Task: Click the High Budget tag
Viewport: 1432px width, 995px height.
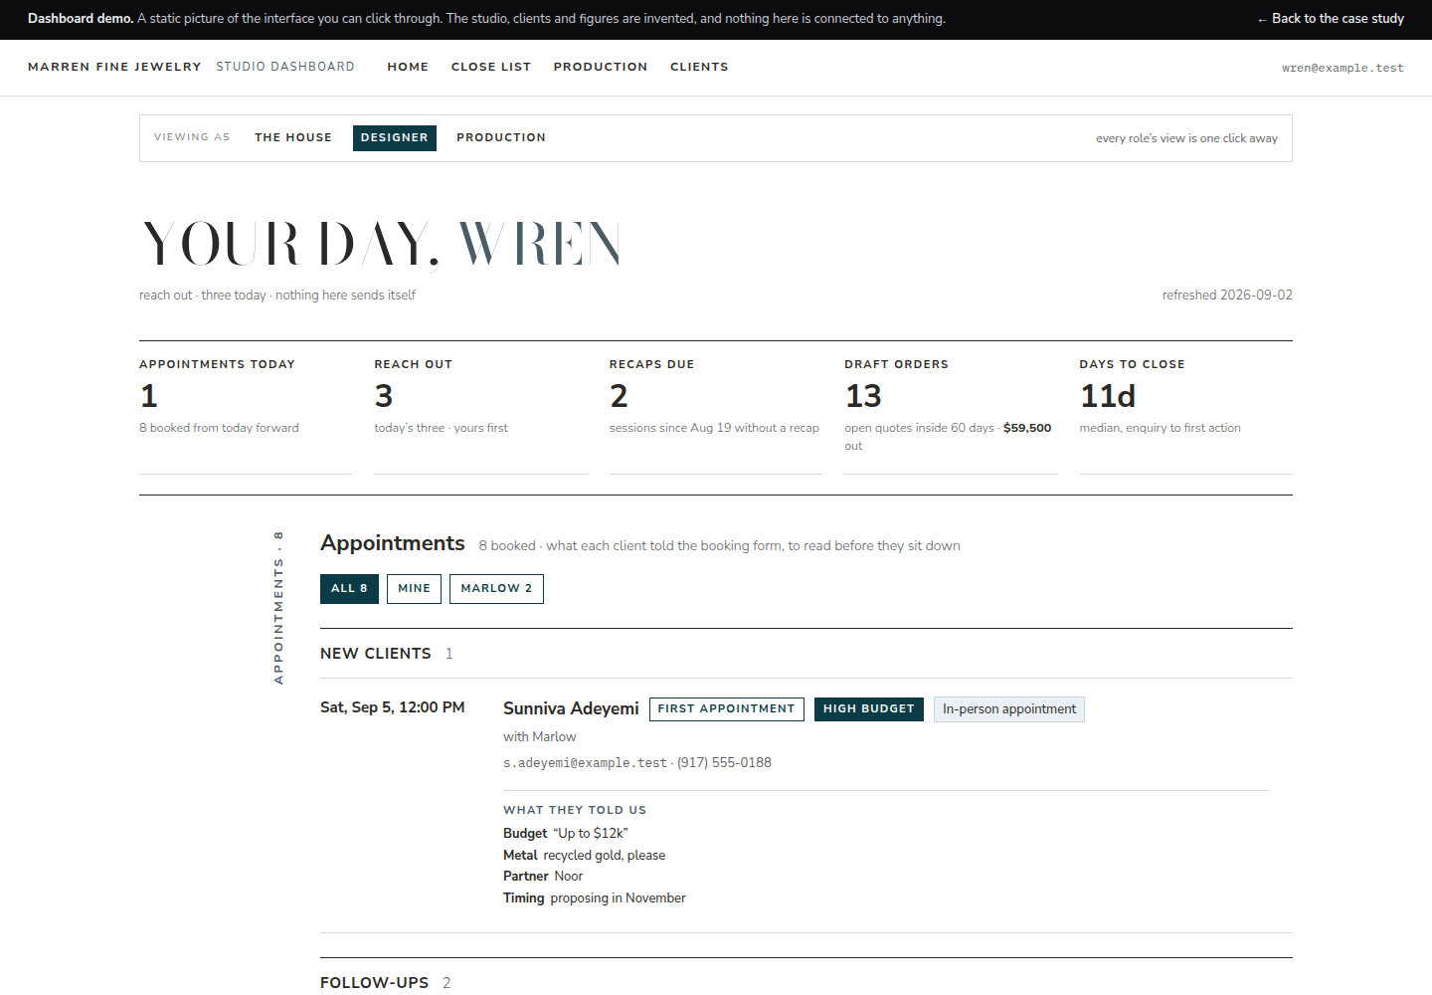Action: (869, 709)
